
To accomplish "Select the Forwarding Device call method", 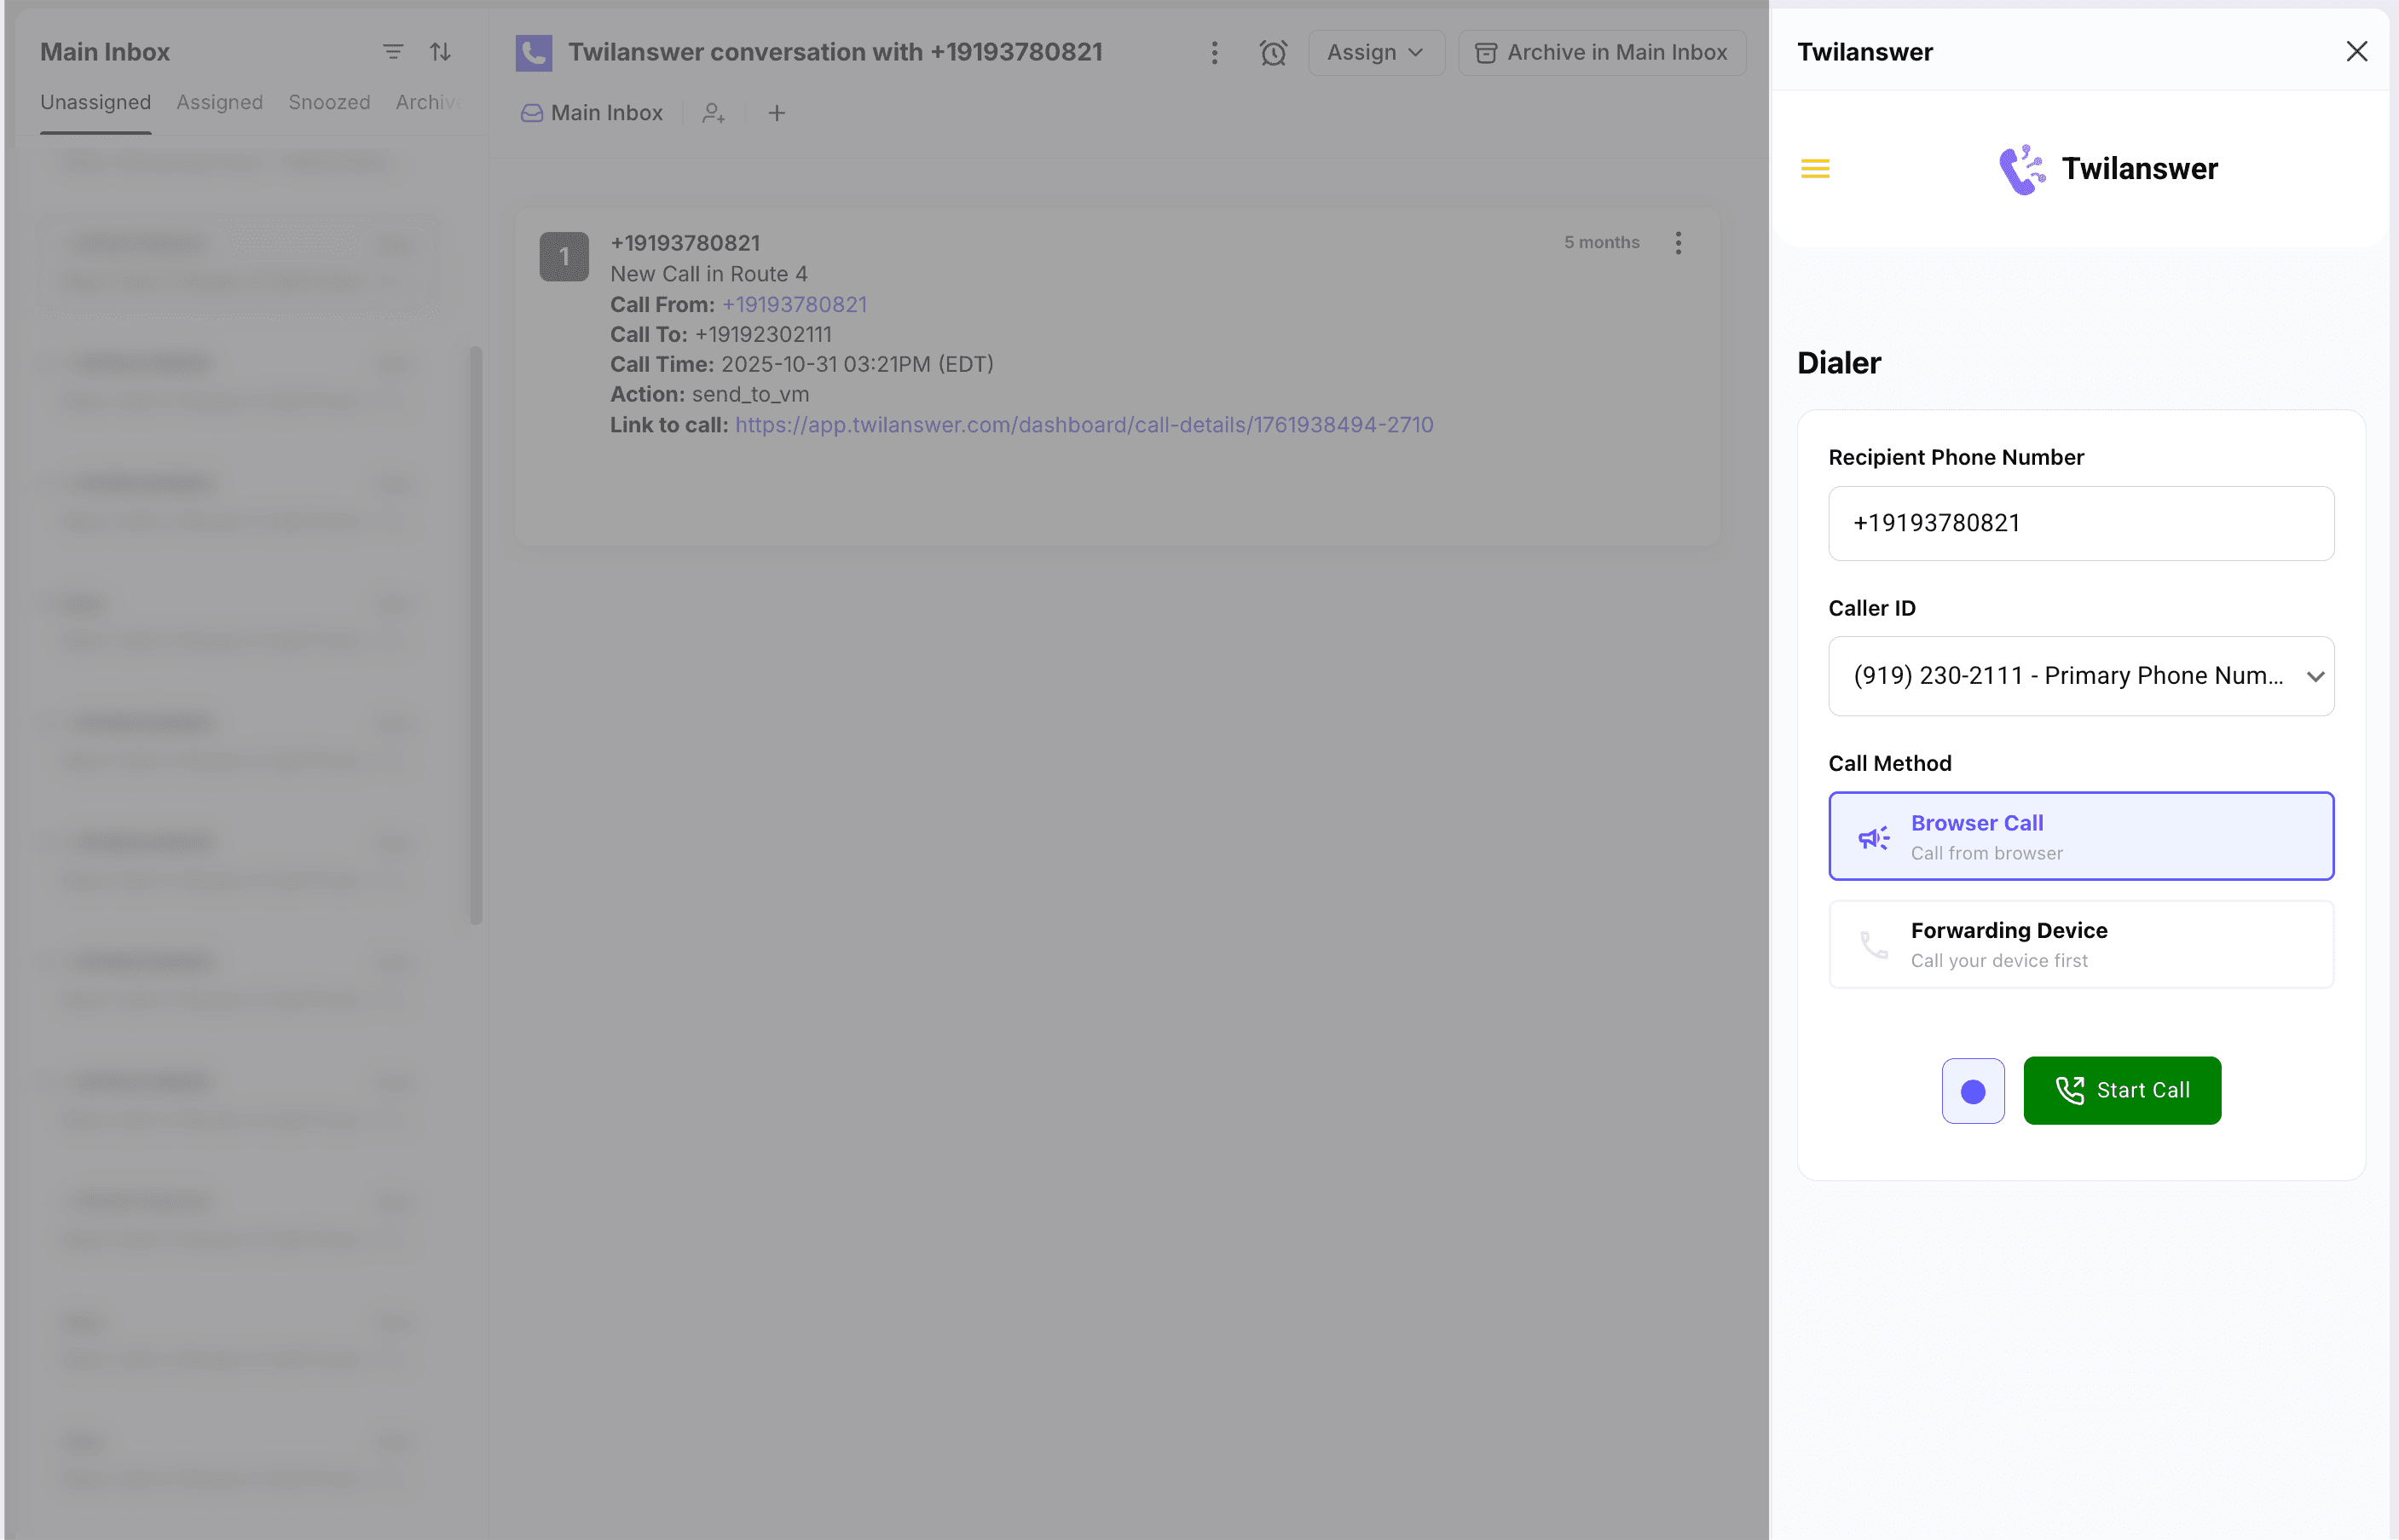I will [x=2081, y=944].
